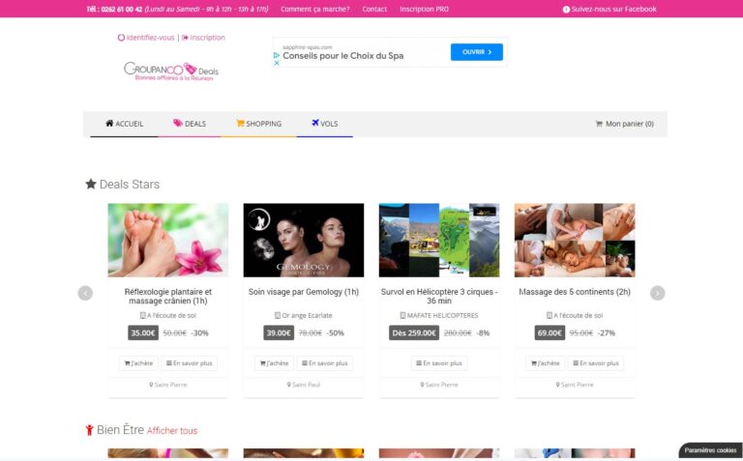Screen dimensions: 743x461
Task: Click J'achète for Soin visage Gemology
Action: 274,363
